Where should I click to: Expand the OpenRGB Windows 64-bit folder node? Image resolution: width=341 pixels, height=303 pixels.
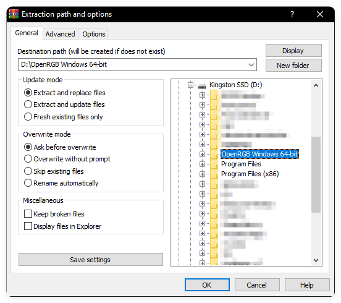(202, 155)
